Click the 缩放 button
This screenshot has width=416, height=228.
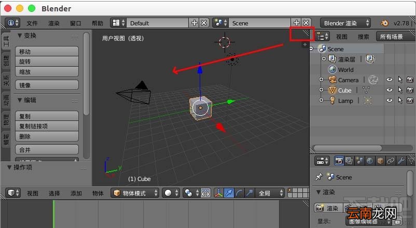[47, 72]
